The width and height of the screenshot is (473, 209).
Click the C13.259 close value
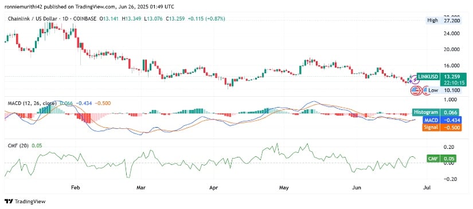coord(175,19)
